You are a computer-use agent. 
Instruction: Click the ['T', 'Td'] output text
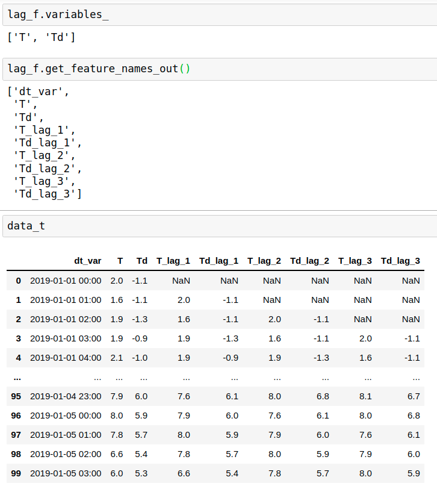pos(42,38)
